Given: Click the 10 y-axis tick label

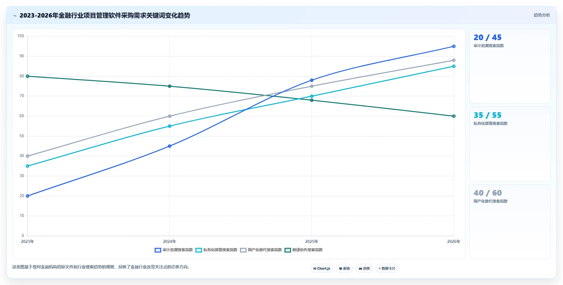Looking at the screenshot, I should (x=22, y=216).
